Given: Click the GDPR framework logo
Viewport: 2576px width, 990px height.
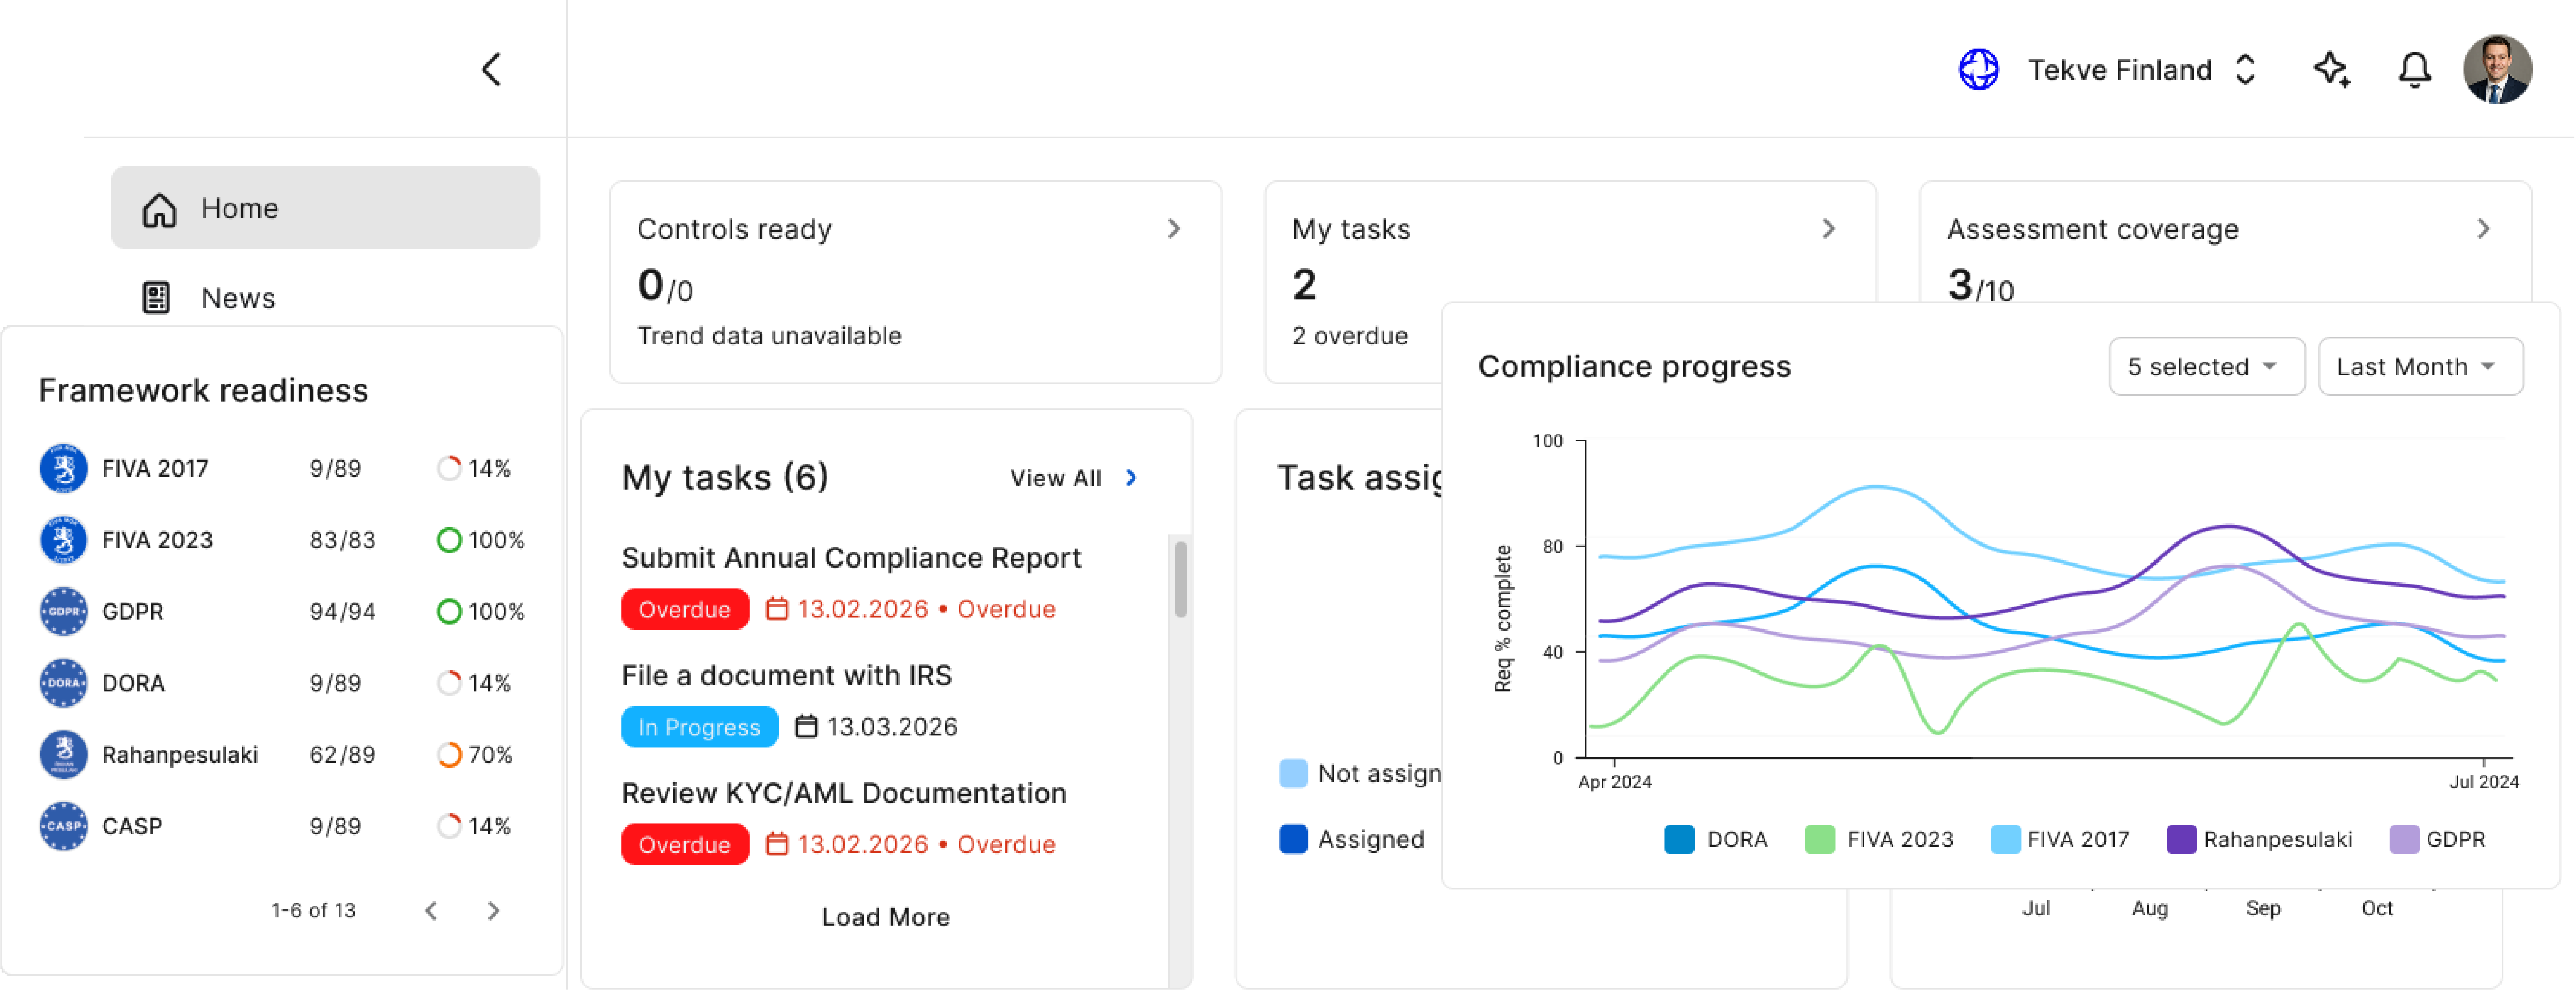Looking at the screenshot, I should [63, 611].
